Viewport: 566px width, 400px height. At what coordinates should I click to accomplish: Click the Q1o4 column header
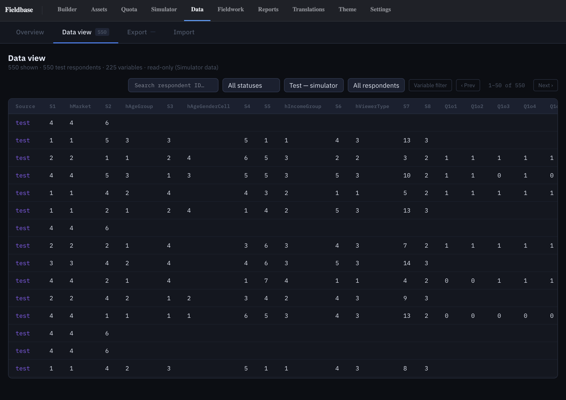click(x=530, y=106)
